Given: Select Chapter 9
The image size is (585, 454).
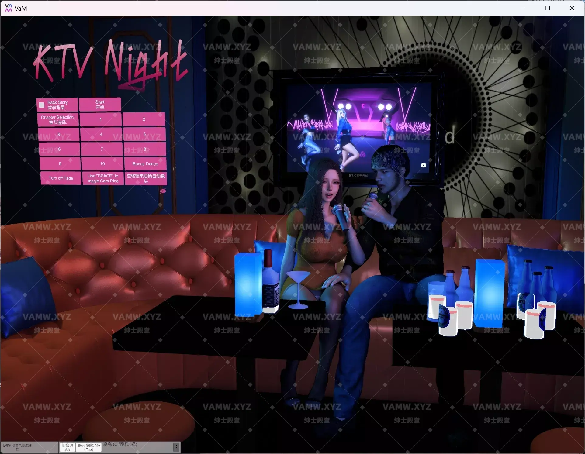Looking at the screenshot, I should (x=60, y=163).
